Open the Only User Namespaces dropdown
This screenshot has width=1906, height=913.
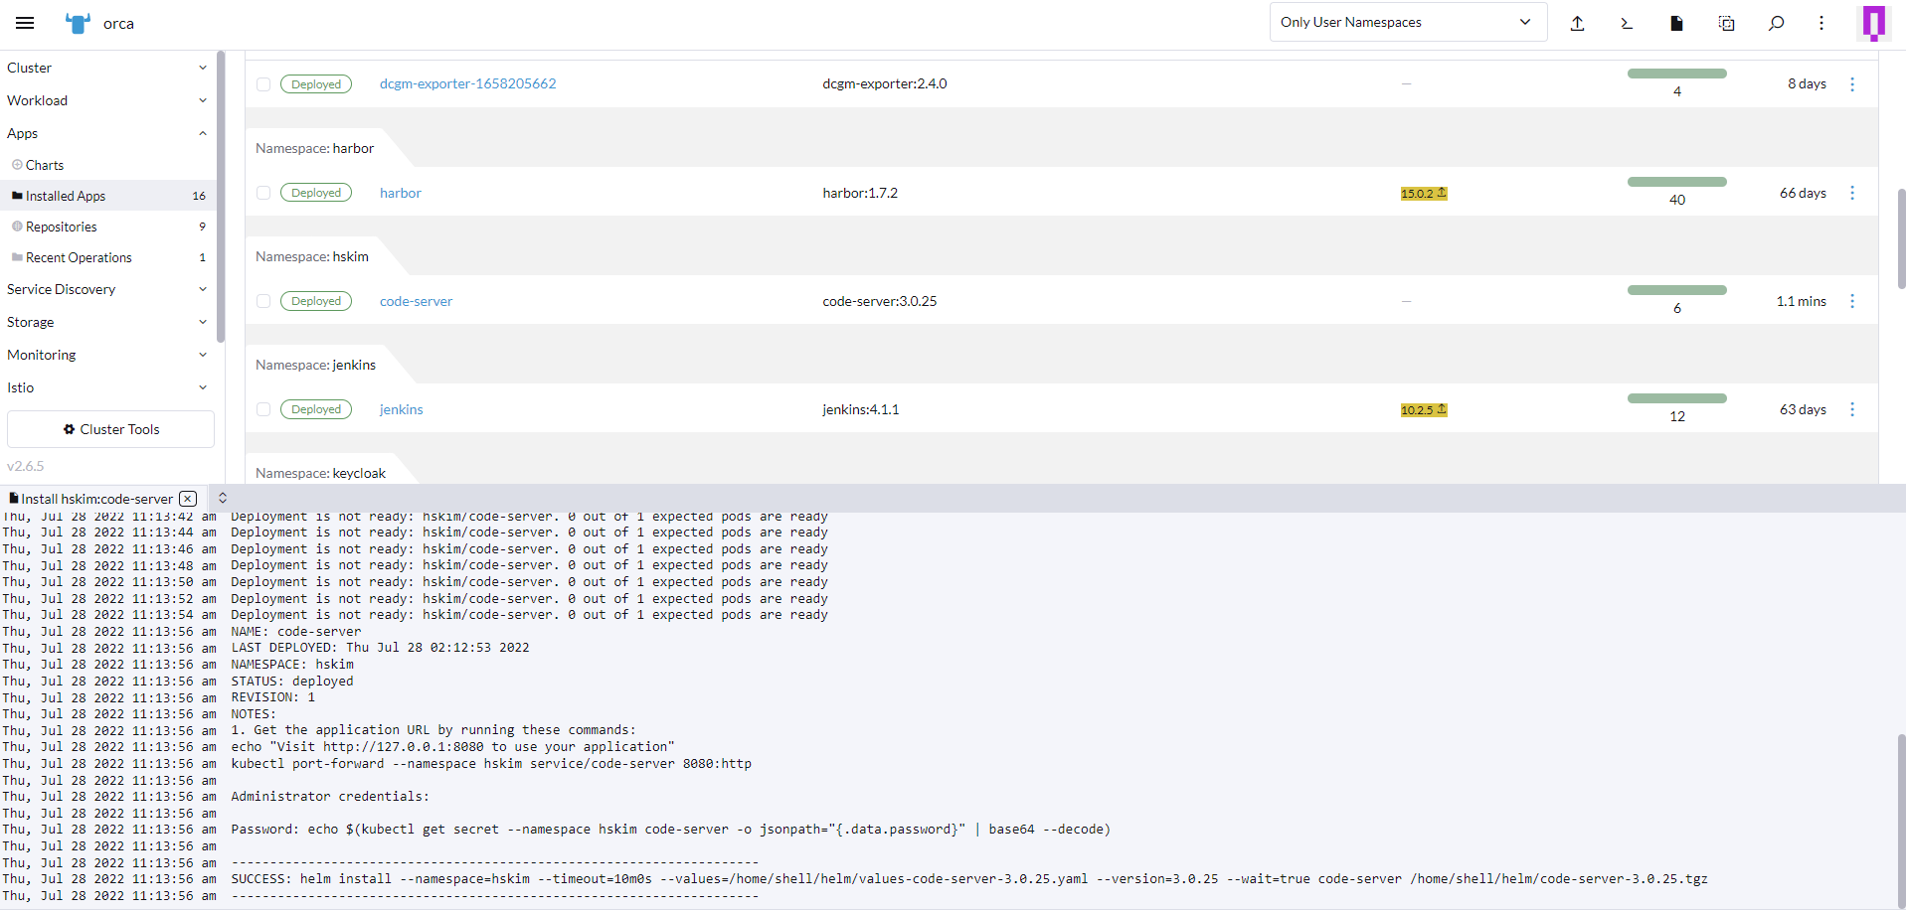[x=1408, y=22]
